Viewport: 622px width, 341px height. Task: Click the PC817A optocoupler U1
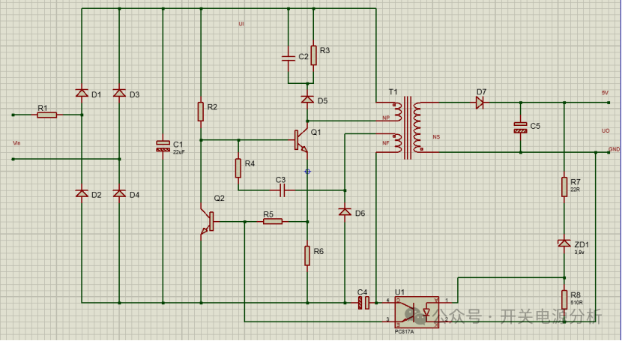pos(417,310)
